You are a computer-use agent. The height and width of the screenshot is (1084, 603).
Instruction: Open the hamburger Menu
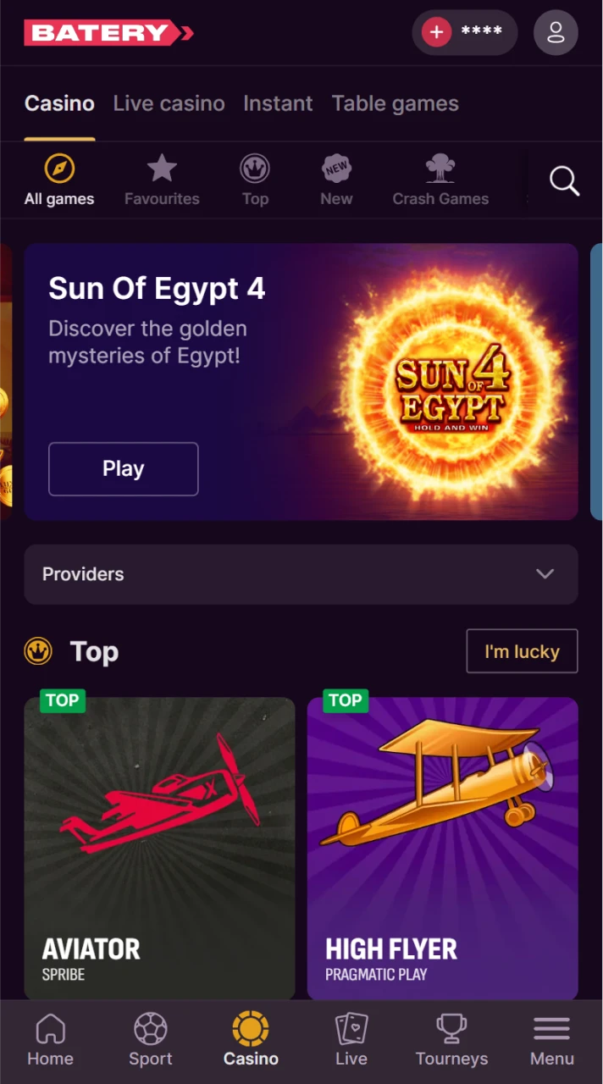(552, 1041)
